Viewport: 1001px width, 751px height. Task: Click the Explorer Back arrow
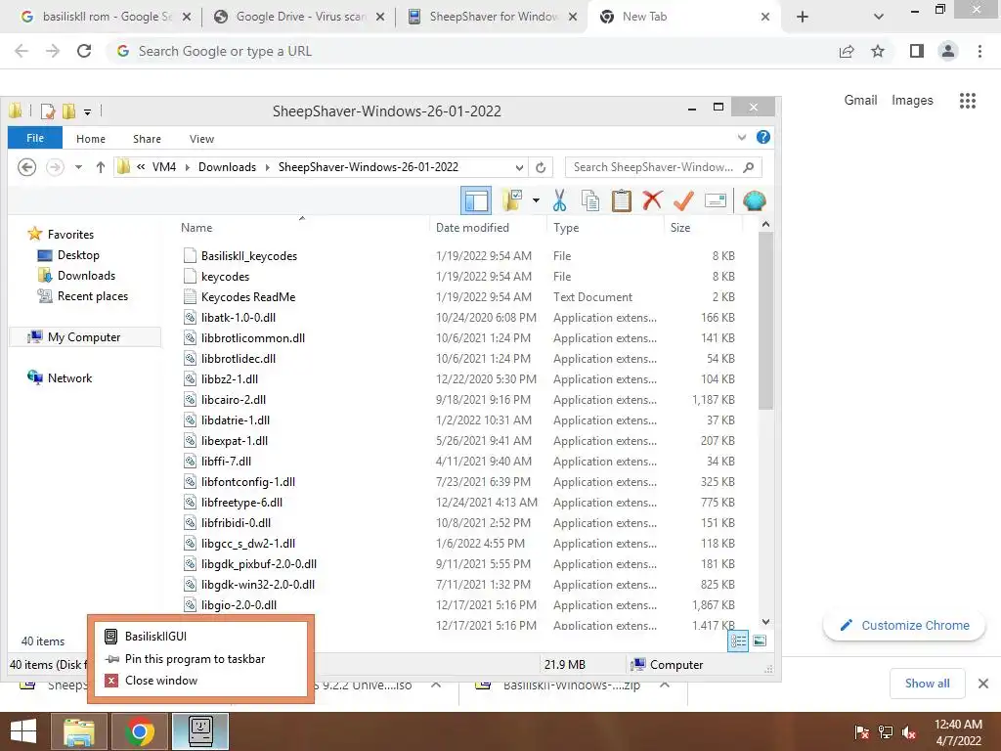[26, 167]
